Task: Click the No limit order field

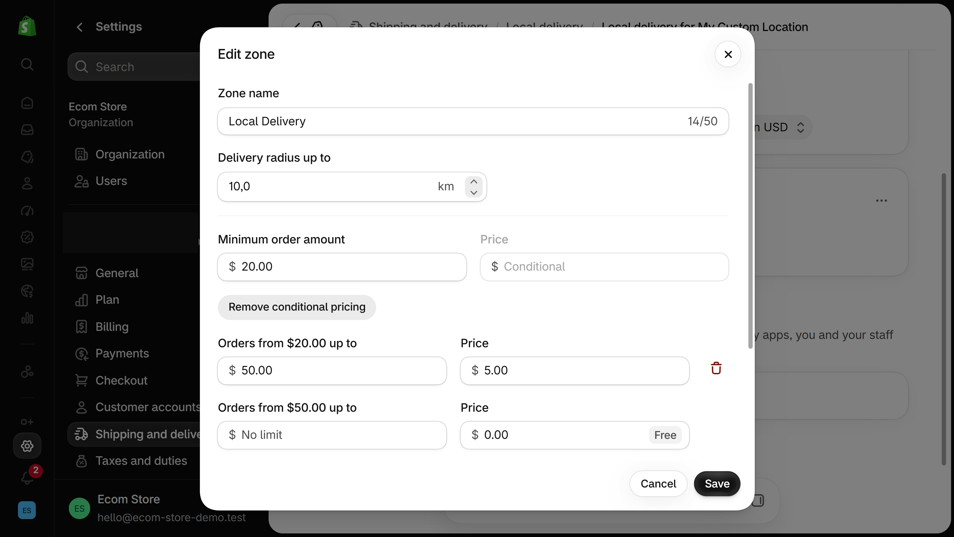Action: tap(332, 435)
